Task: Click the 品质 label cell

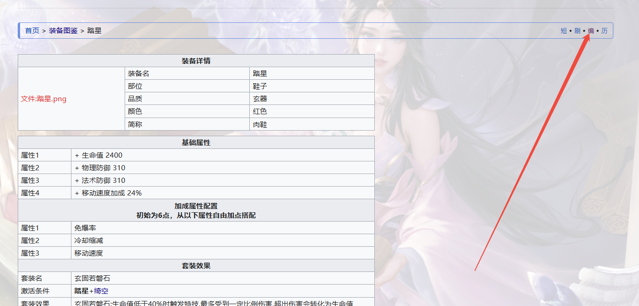Action: [187, 99]
